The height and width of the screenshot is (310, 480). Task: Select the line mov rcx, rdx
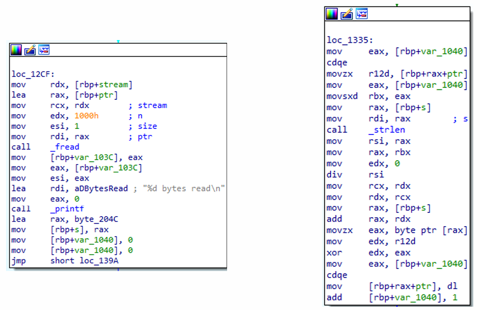tap(368, 185)
